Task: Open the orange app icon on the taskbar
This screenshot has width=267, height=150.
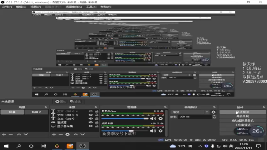Action: (70, 146)
